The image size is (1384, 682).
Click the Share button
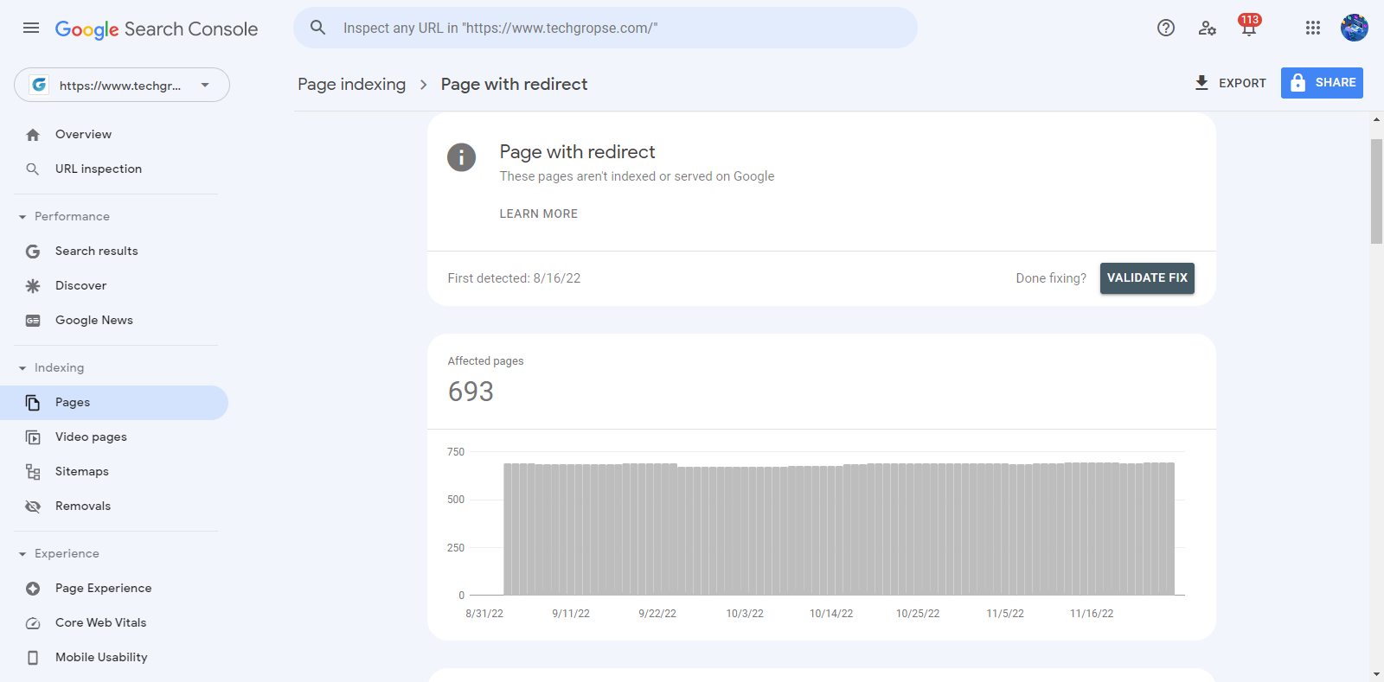tap(1322, 83)
